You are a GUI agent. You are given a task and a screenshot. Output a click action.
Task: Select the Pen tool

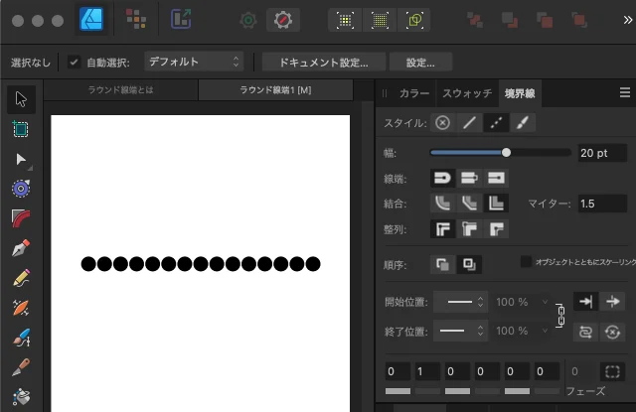(21, 248)
